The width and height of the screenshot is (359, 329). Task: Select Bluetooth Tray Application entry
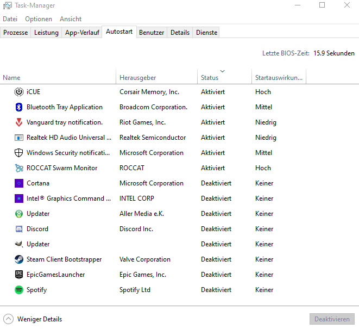pyautogui.click(x=65, y=107)
